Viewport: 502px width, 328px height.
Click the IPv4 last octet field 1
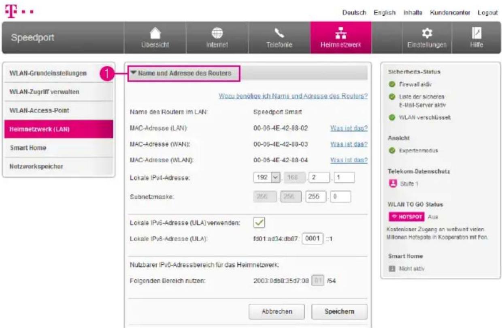point(344,178)
